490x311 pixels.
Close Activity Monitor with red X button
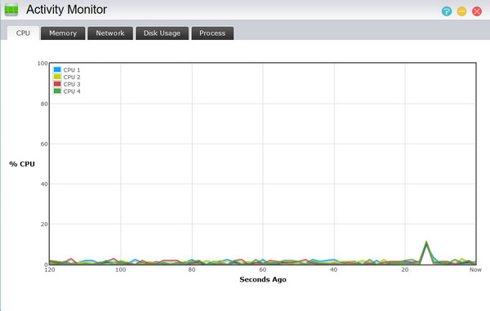pos(477,11)
